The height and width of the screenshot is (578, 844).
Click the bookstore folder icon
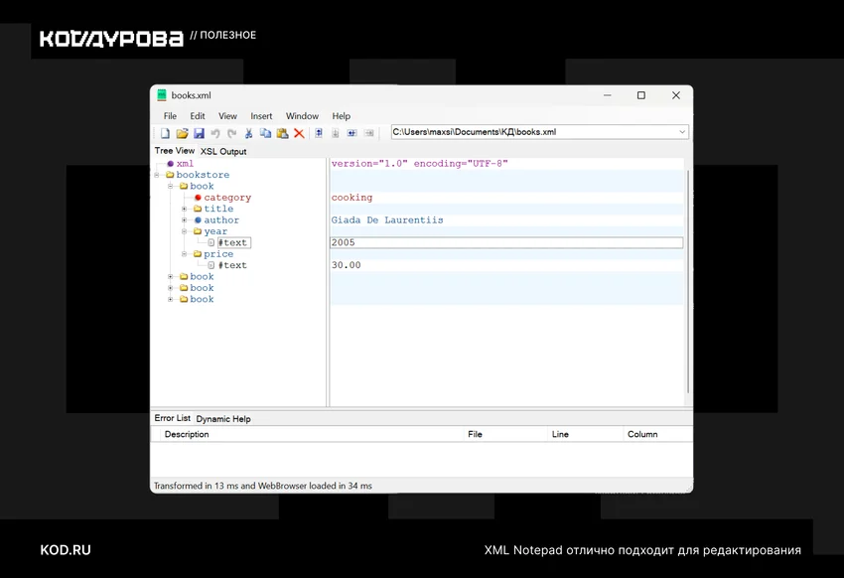click(170, 175)
